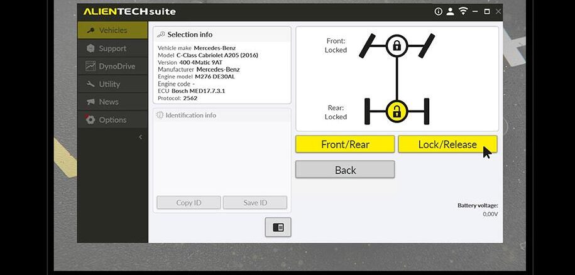Viewport: 575px width, 275px height.
Task: Maximize the Alientech suite window
Action: pos(486,12)
